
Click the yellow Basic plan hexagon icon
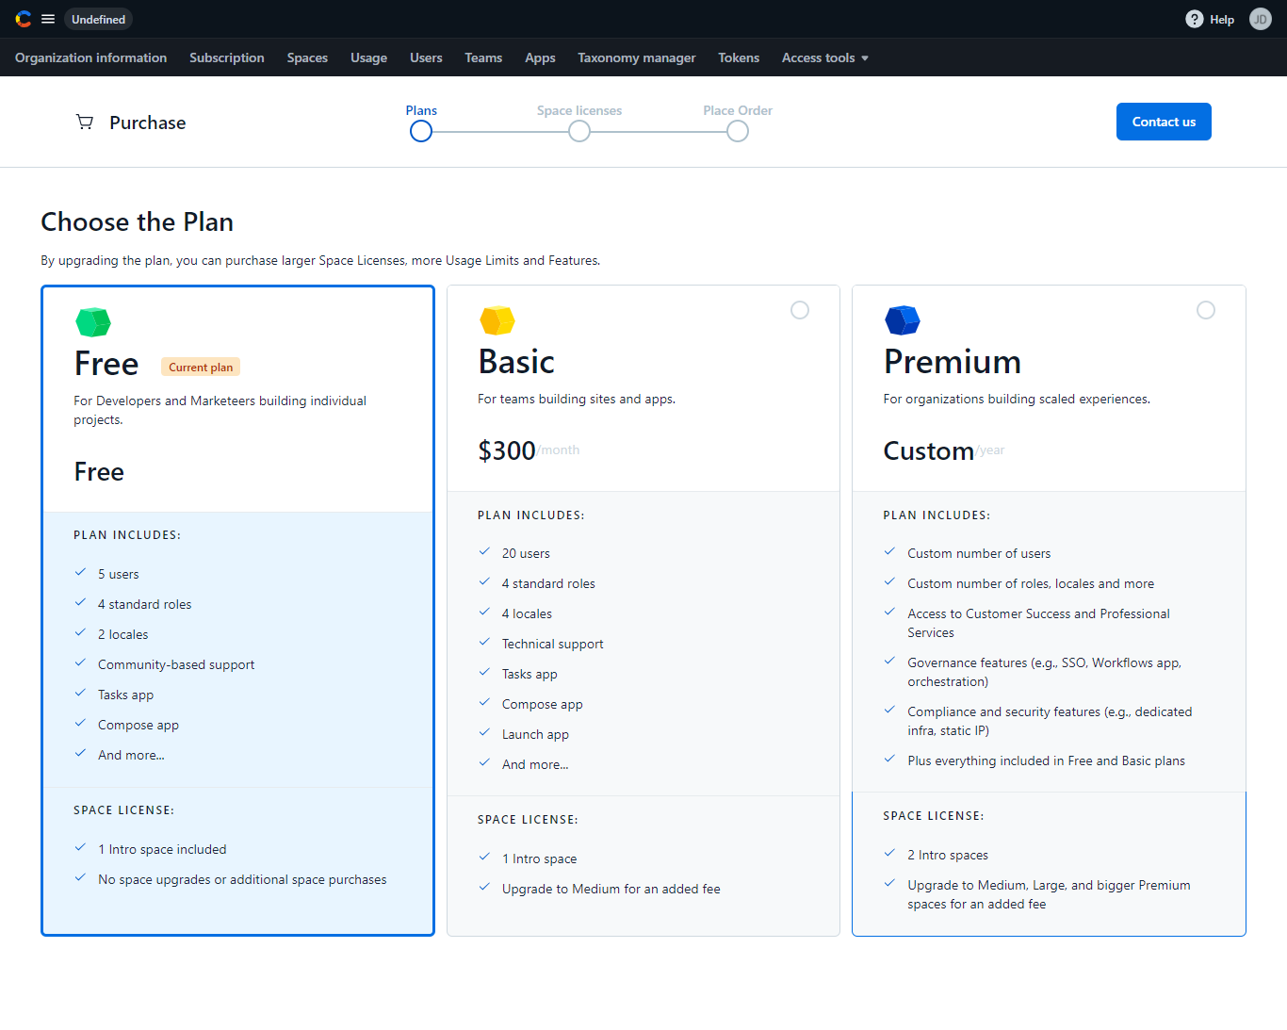coord(497,320)
